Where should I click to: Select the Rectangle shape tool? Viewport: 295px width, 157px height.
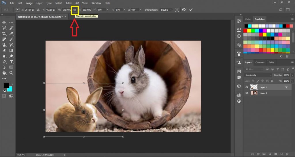[x=11, y=67]
